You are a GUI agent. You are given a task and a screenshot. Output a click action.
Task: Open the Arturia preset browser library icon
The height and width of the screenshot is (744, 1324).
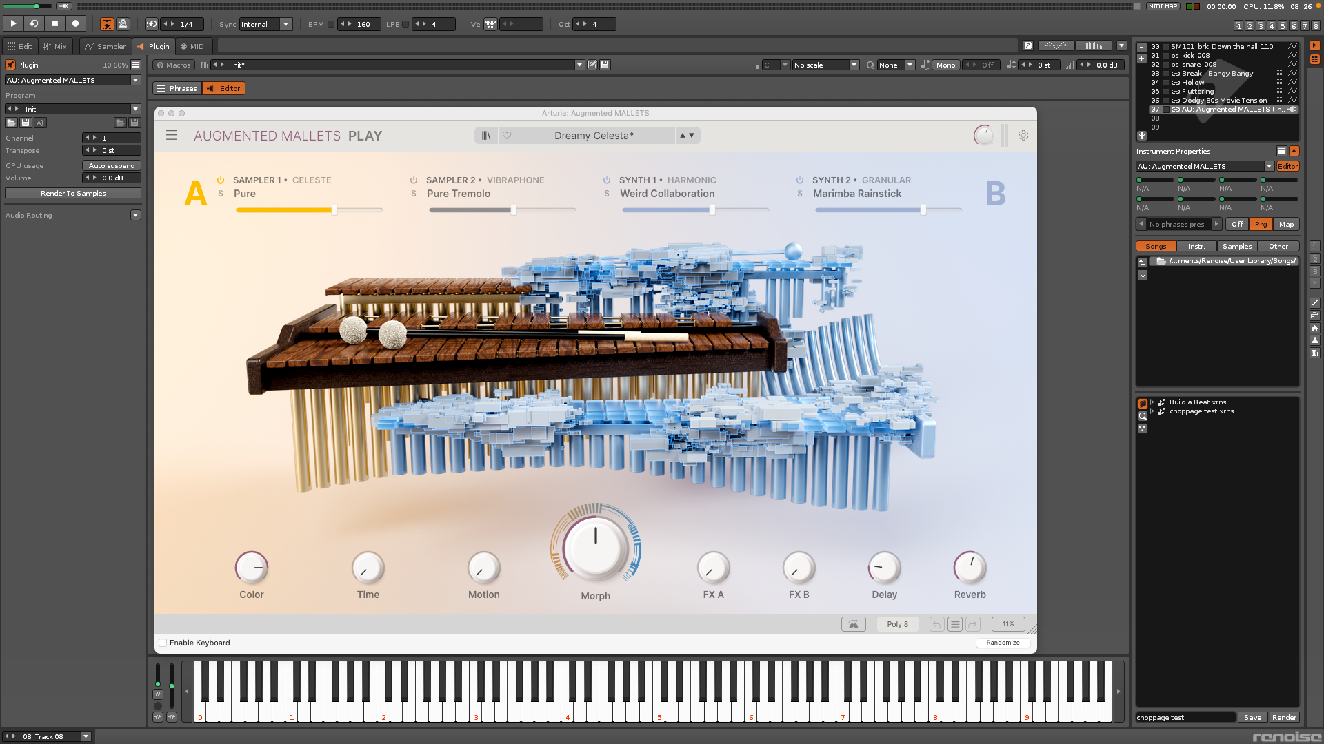pyautogui.click(x=486, y=136)
